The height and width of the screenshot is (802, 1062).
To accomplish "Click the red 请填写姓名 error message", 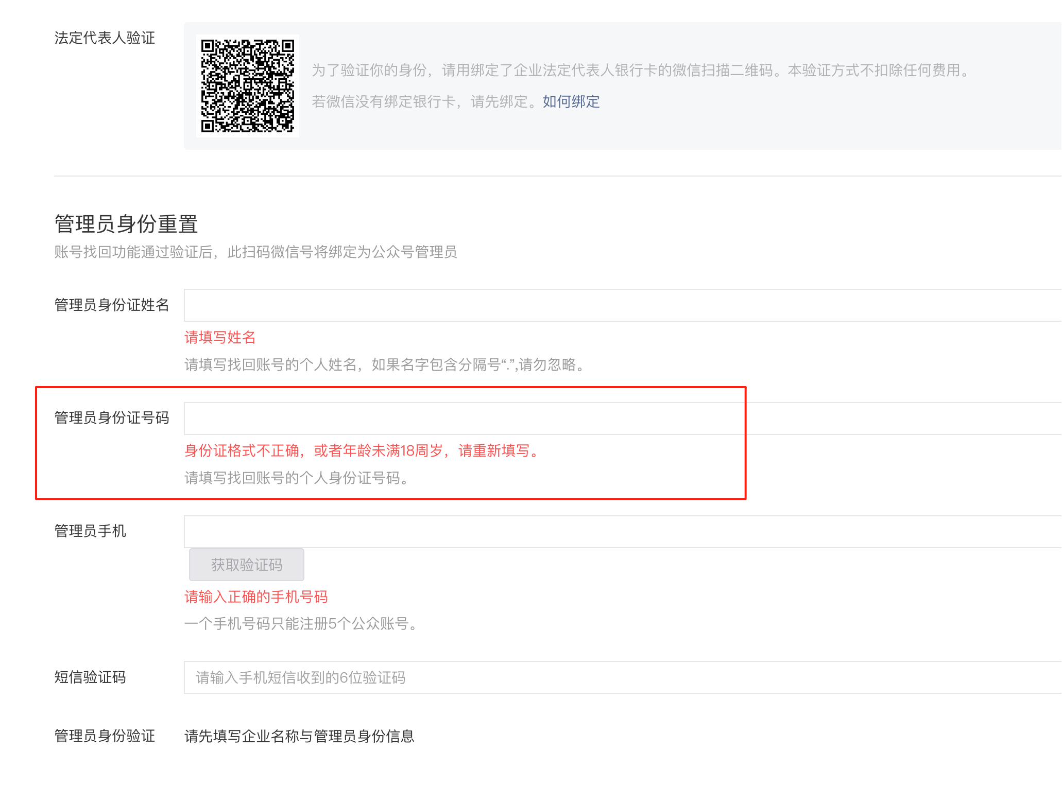I will click(x=220, y=337).
